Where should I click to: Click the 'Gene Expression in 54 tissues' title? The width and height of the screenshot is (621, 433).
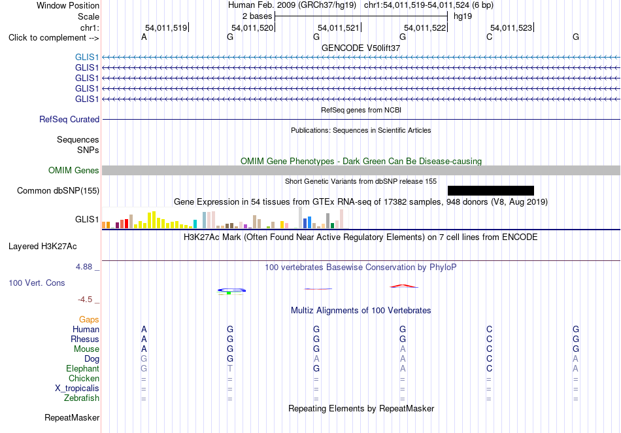[x=361, y=202]
